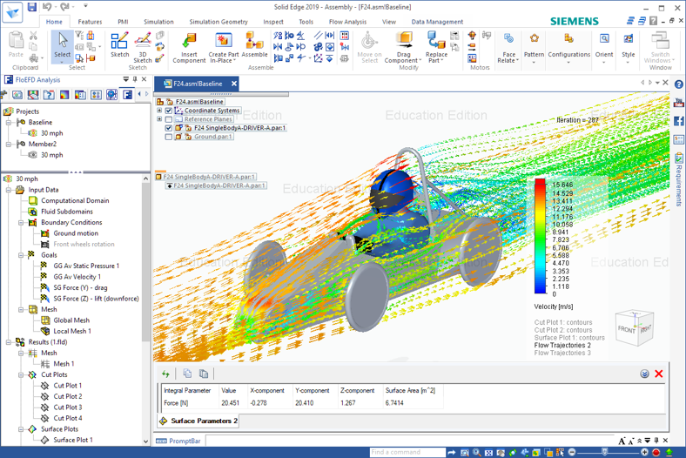Collapse the Boundary Conditions node

click(21, 223)
